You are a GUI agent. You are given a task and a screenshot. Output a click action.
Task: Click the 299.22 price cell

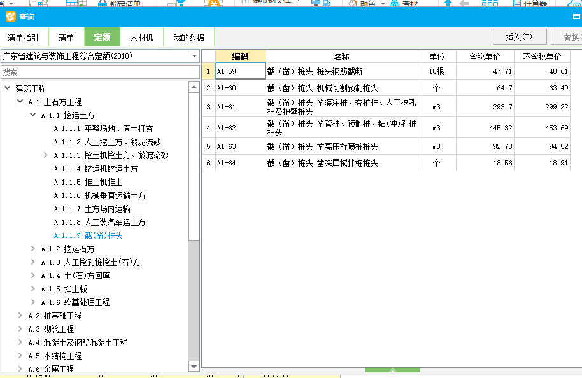[x=542, y=106]
